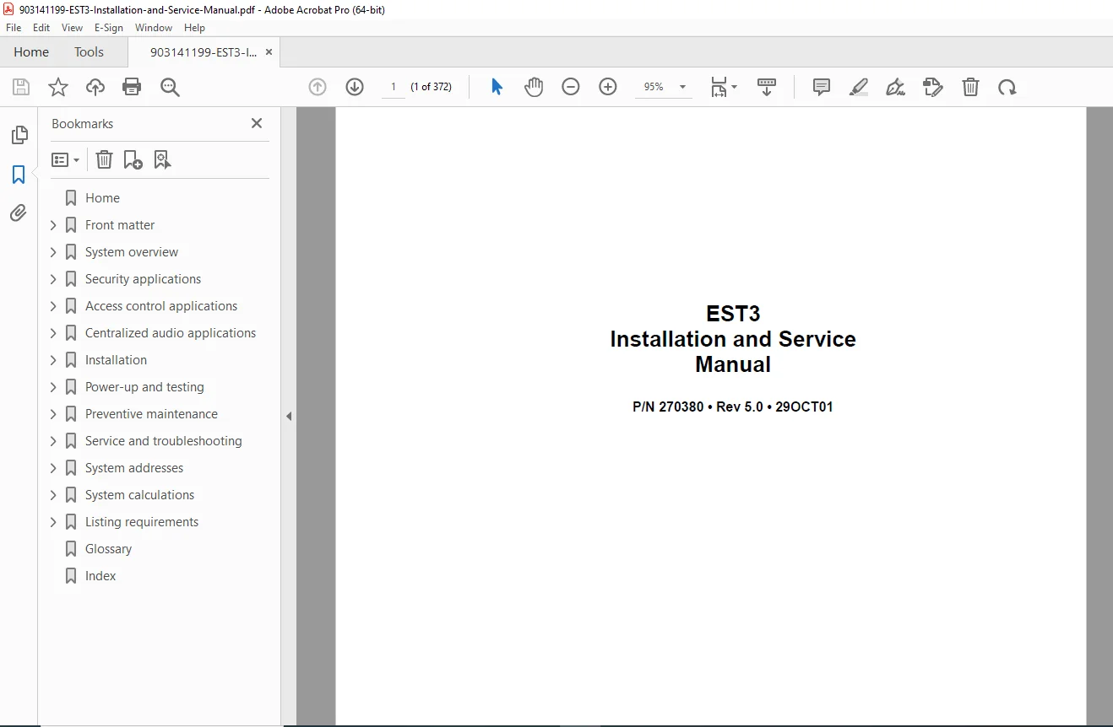The height and width of the screenshot is (727, 1113).
Task: Add a sticky note comment
Action: pos(821,87)
